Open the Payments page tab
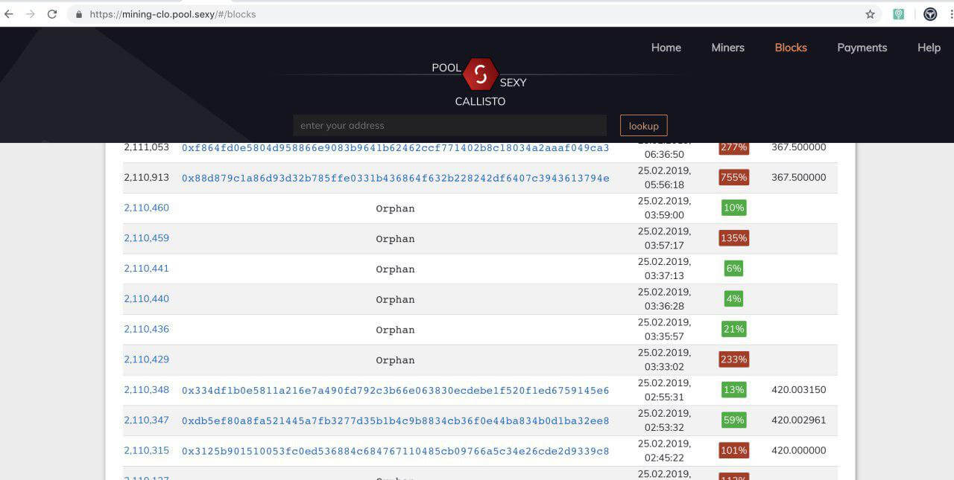 pyautogui.click(x=862, y=48)
